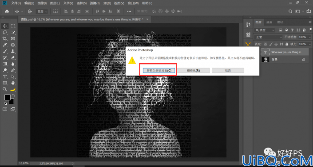This screenshot has width=313, height=167.
Task: Click the share icon at top right
Action: 309,11
